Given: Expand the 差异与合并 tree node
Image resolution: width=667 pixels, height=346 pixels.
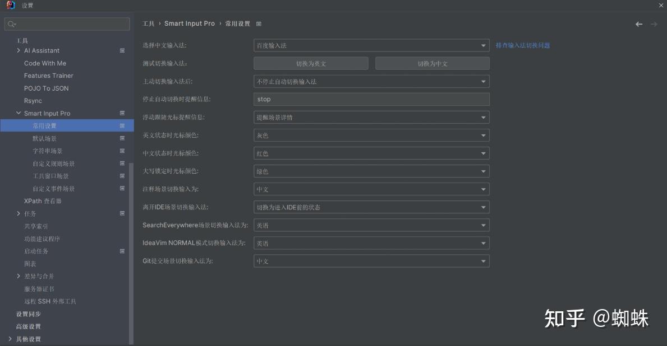Looking at the screenshot, I should pos(19,276).
